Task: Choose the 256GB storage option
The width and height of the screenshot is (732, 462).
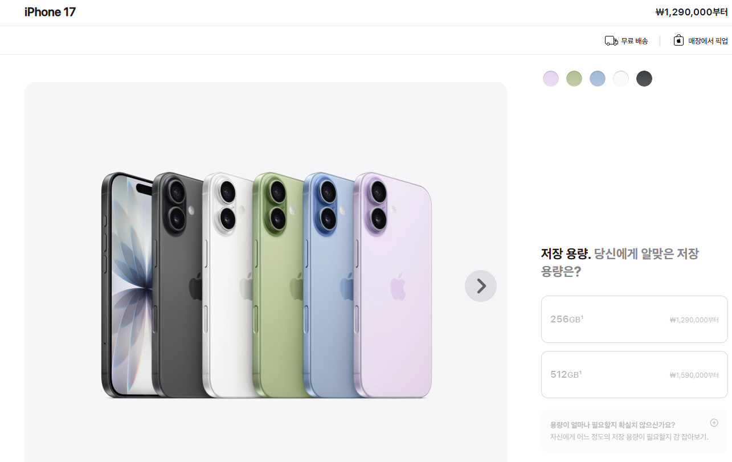Action: pyautogui.click(x=635, y=319)
